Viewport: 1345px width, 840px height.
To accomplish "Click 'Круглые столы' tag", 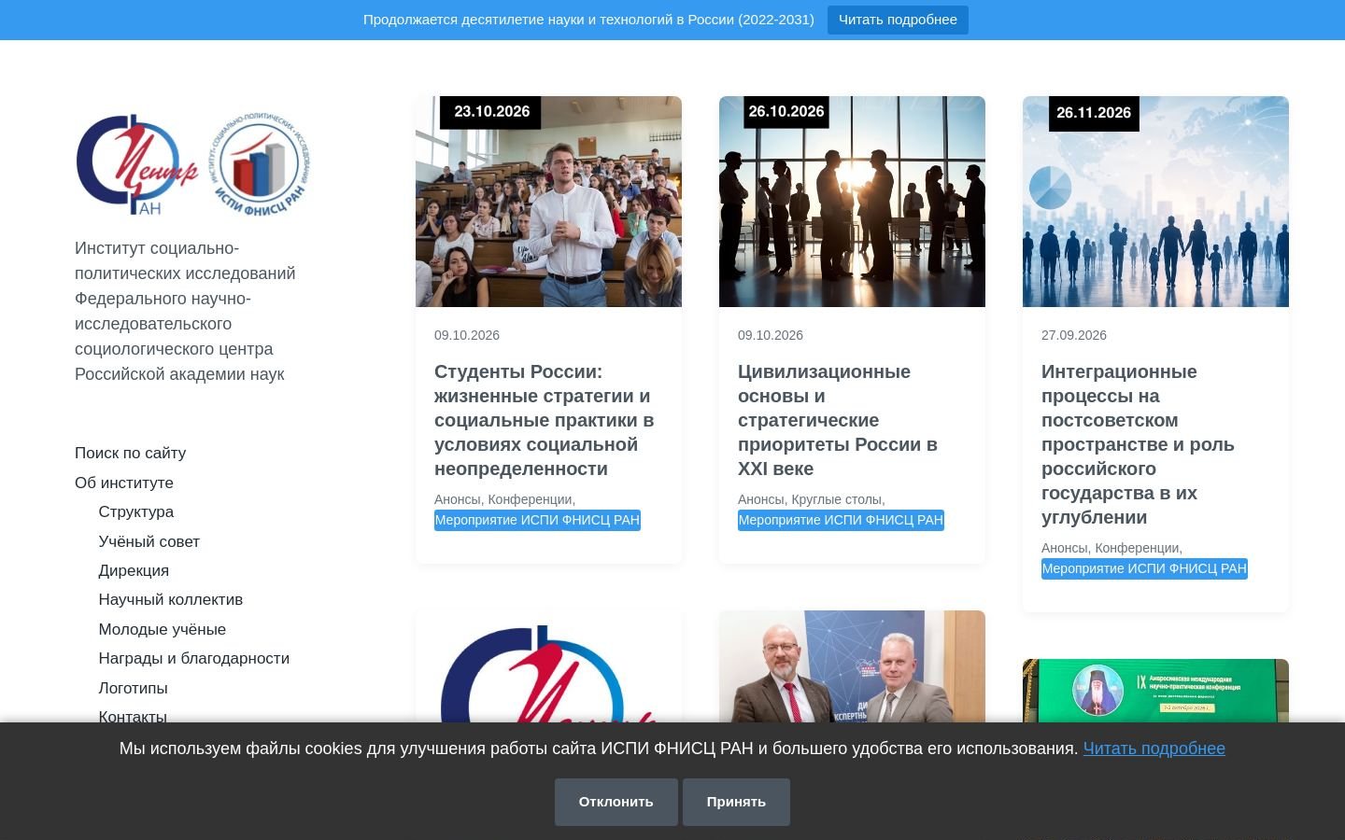I will pyautogui.click(x=836, y=499).
